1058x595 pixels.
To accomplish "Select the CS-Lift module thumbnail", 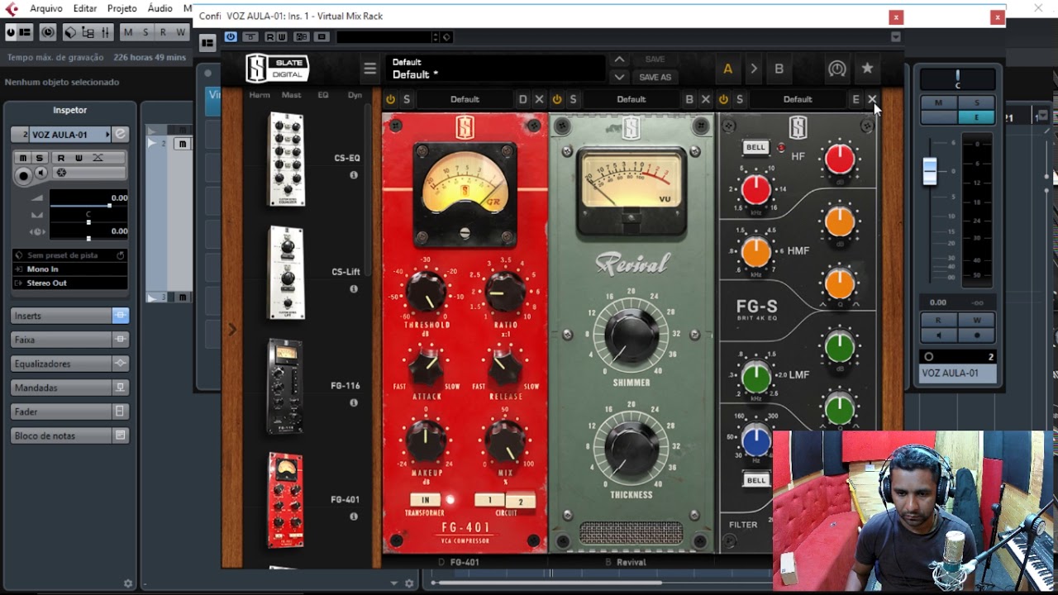I will [x=287, y=273].
